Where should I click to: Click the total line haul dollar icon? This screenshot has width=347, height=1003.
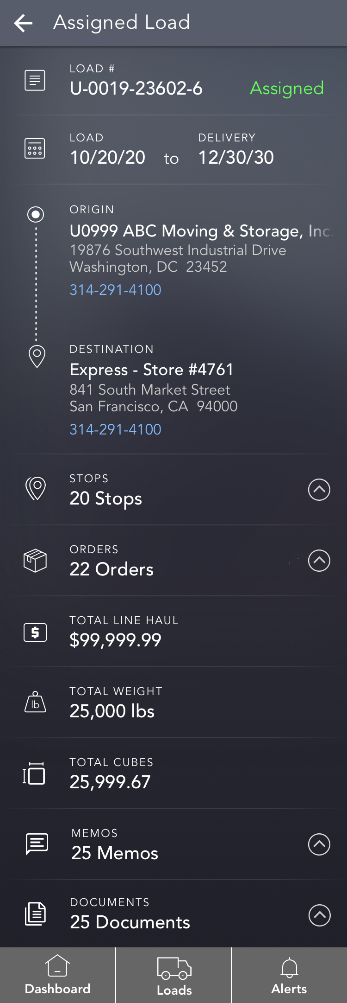tap(35, 632)
